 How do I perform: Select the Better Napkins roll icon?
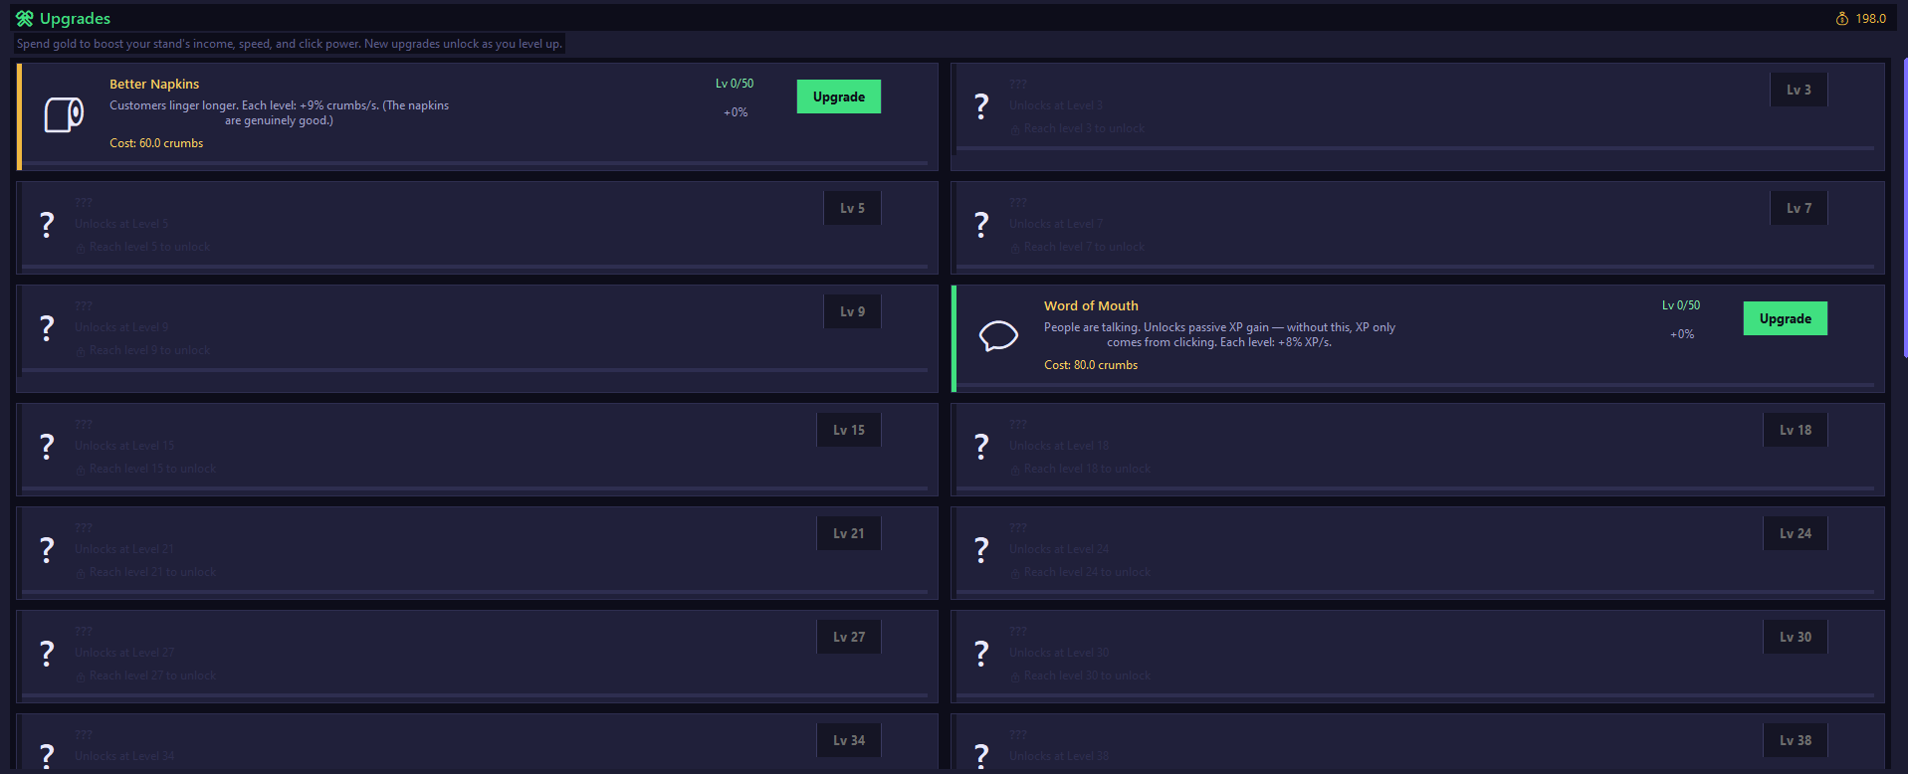[64, 114]
